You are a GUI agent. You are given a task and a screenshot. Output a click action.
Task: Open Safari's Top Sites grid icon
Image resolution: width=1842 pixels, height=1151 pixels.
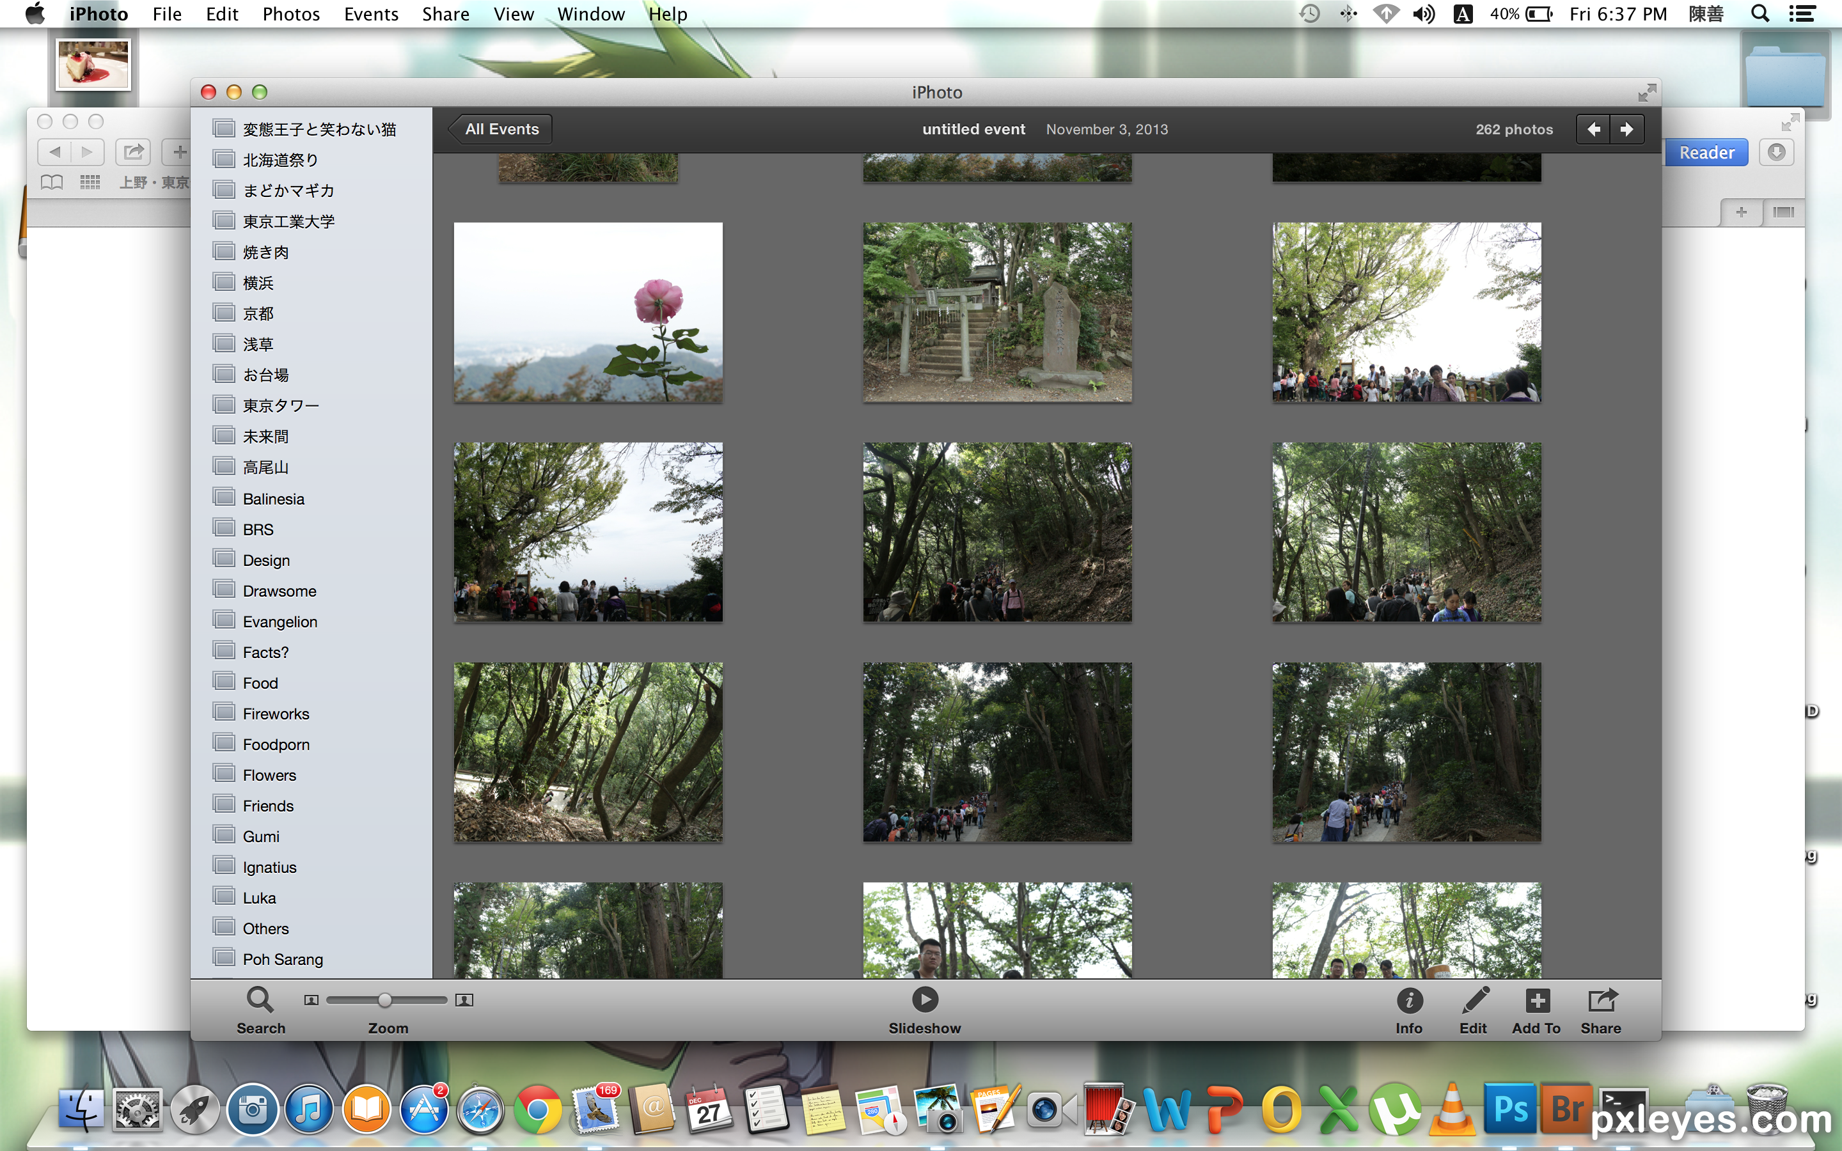pyautogui.click(x=91, y=182)
